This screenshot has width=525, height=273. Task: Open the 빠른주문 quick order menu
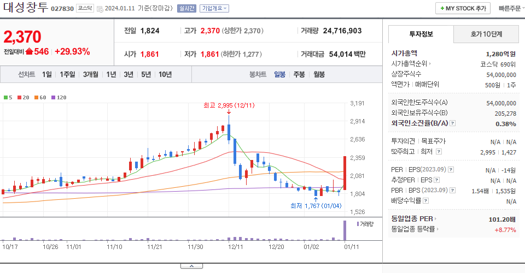point(511,8)
